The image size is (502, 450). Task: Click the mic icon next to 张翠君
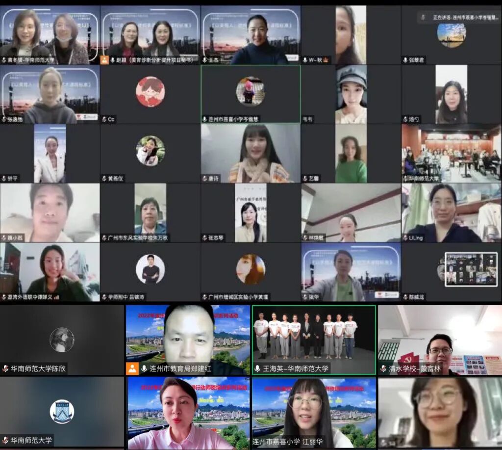[x=405, y=59]
